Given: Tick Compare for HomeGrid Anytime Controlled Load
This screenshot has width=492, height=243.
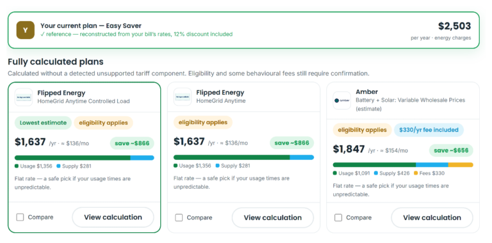Looking at the screenshot, I should point(20,217).
